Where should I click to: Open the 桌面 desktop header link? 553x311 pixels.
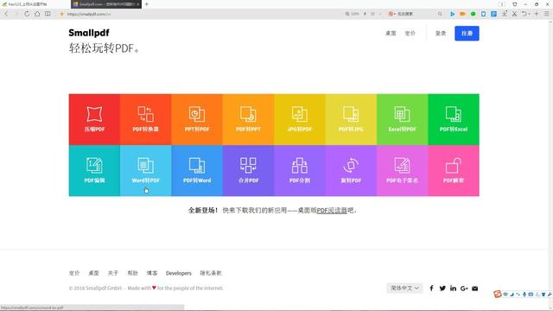(x=391, y=33)
